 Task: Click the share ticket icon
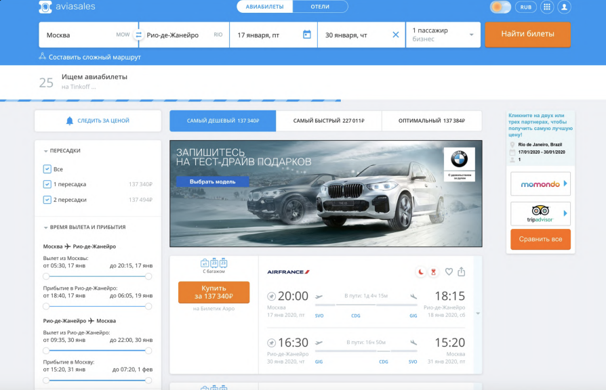click(462, 272)
